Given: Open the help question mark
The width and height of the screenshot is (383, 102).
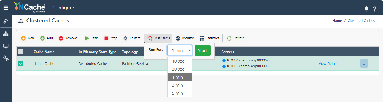Looking at the screenshot, I should pos(375,9).
